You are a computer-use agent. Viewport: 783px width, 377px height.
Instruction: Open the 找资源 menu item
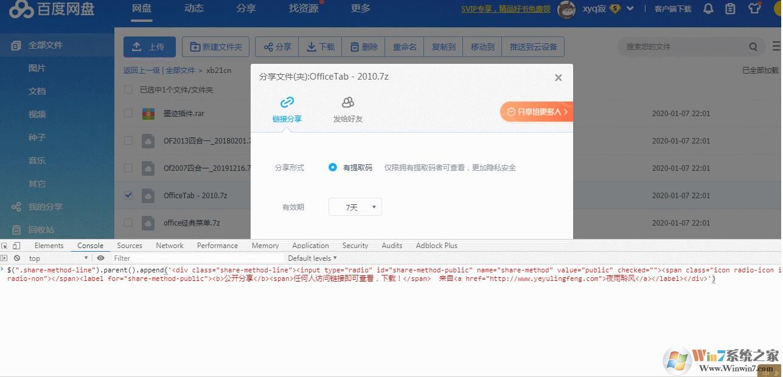coord(302,9)
